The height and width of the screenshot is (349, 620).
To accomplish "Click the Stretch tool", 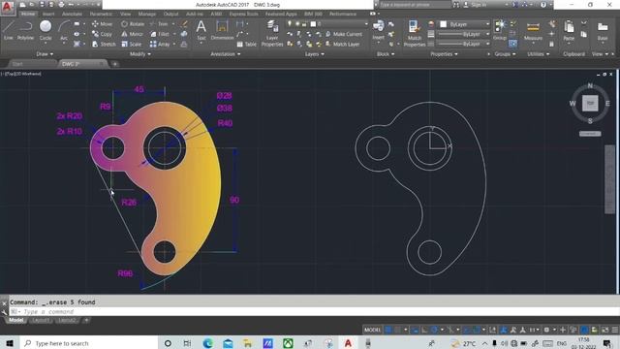I will point(104,45).
